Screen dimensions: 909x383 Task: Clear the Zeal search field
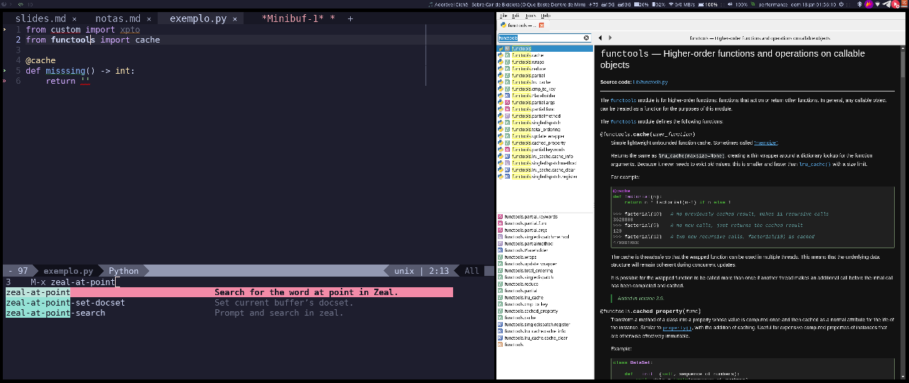coord(587,38)
